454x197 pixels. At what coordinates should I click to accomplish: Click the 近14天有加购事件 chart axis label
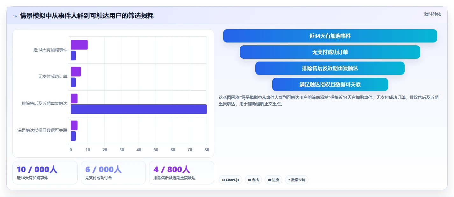point(50,50)
